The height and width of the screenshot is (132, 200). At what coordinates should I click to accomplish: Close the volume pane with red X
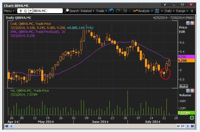pyautogui.click(x=192, y=91)
